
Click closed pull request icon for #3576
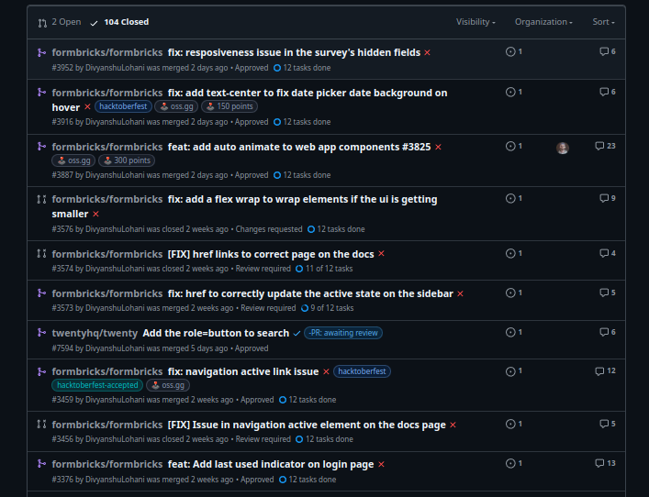41,199
